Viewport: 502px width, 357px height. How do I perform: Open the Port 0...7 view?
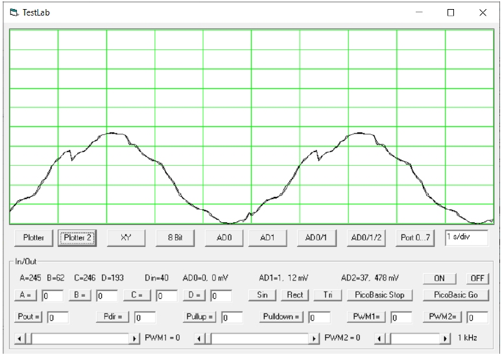point(416,238)
